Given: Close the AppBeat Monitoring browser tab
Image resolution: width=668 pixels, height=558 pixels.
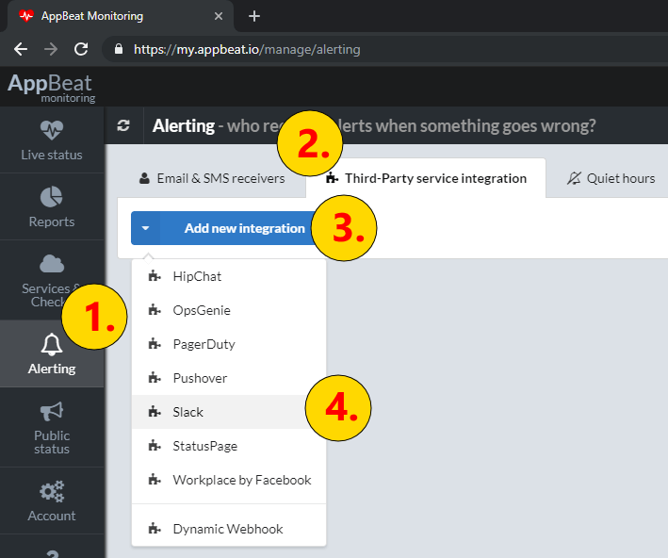Looking at the screenshot, I should [219, 16].
